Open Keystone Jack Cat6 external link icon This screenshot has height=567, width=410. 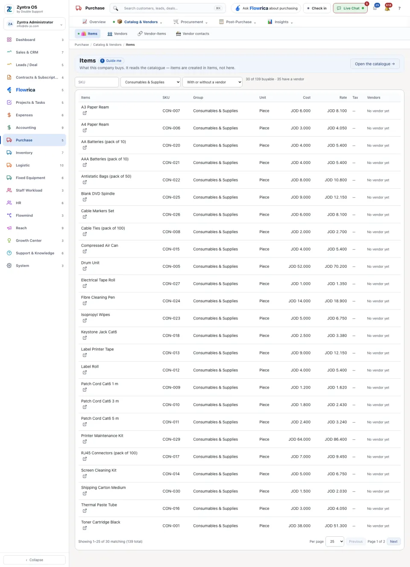(x=85, y=338)
